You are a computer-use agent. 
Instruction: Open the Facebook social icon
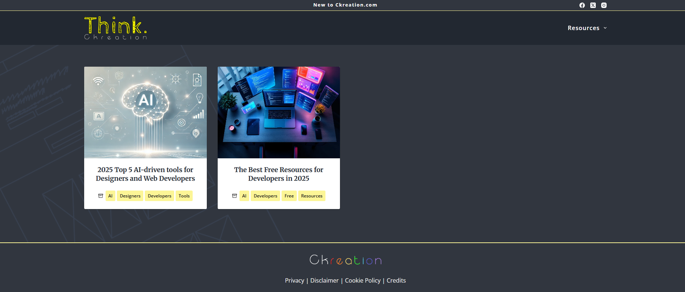(582, 5)
